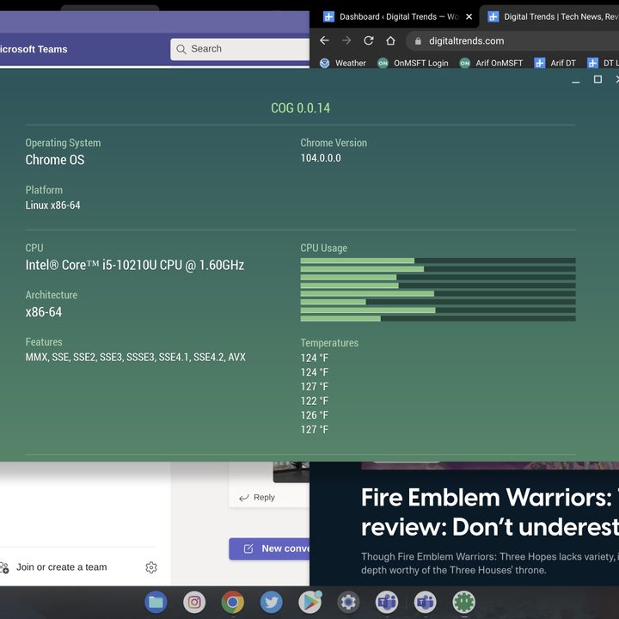619x619 pixels.
Task: Open the Weather bookmark
Action: (343, 63)
